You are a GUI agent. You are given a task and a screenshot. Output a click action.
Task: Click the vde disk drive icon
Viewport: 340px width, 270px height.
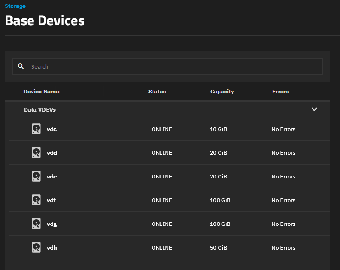coord(36,176)
